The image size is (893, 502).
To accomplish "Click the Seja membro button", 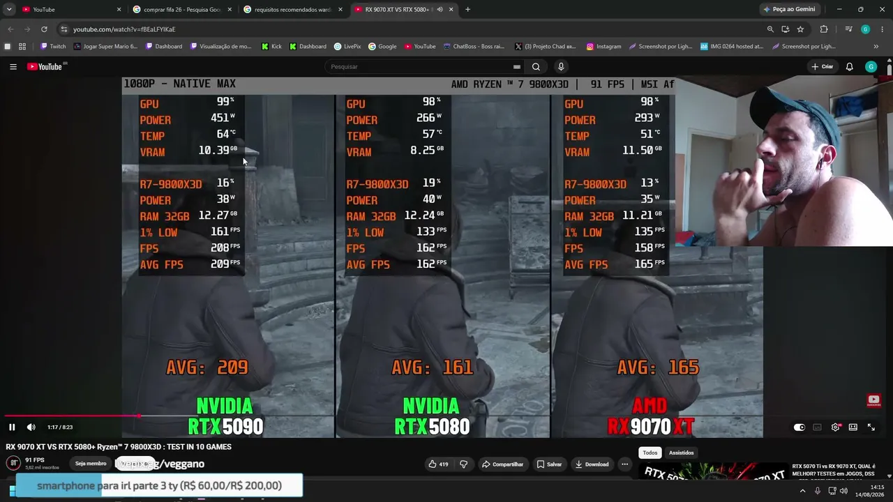I will coord(91,464).
